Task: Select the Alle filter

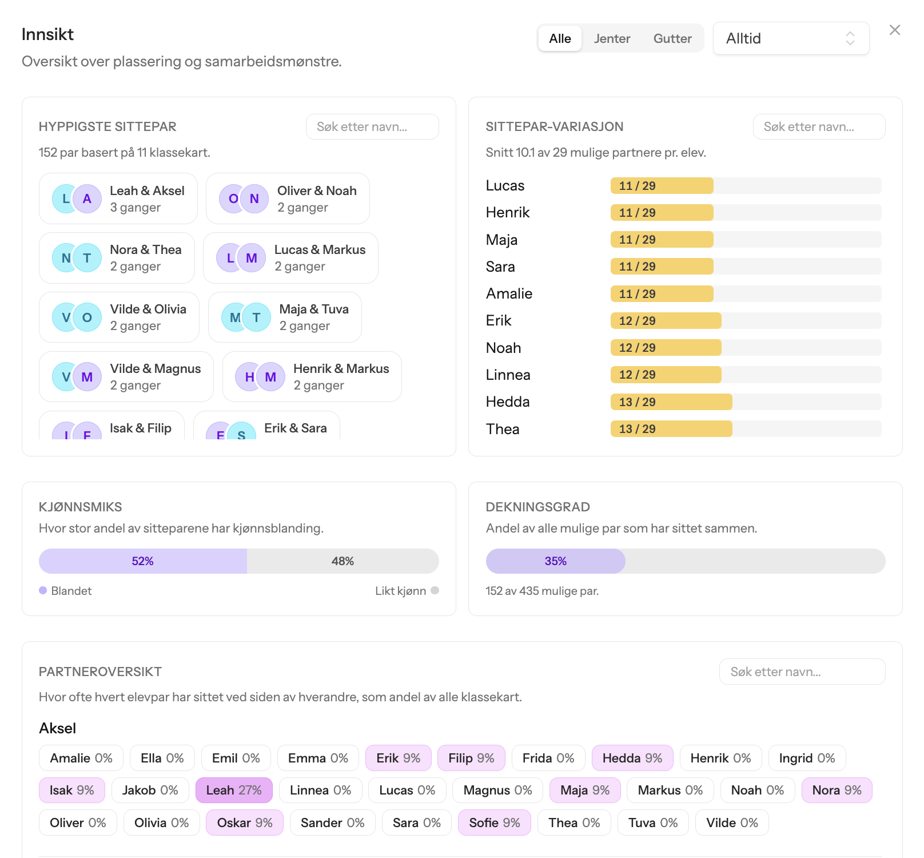Action: [x=560, y=38]
